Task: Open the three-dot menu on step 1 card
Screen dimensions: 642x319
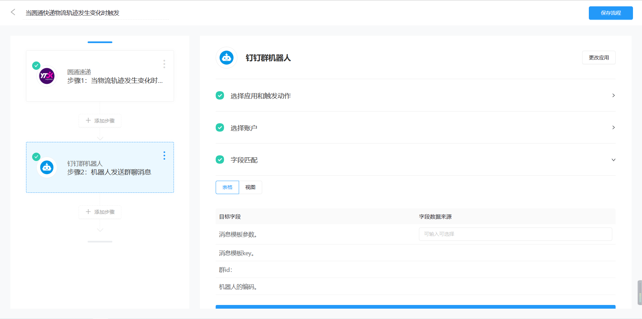Action: pyautogui.click(x=164, y=64)
